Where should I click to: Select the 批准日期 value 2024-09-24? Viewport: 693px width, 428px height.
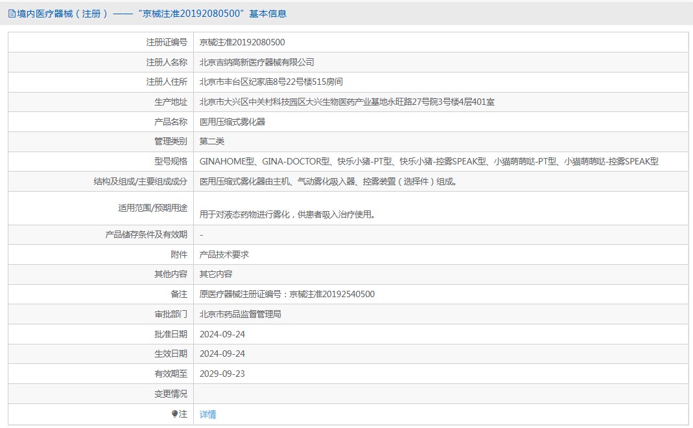[222, 334]
